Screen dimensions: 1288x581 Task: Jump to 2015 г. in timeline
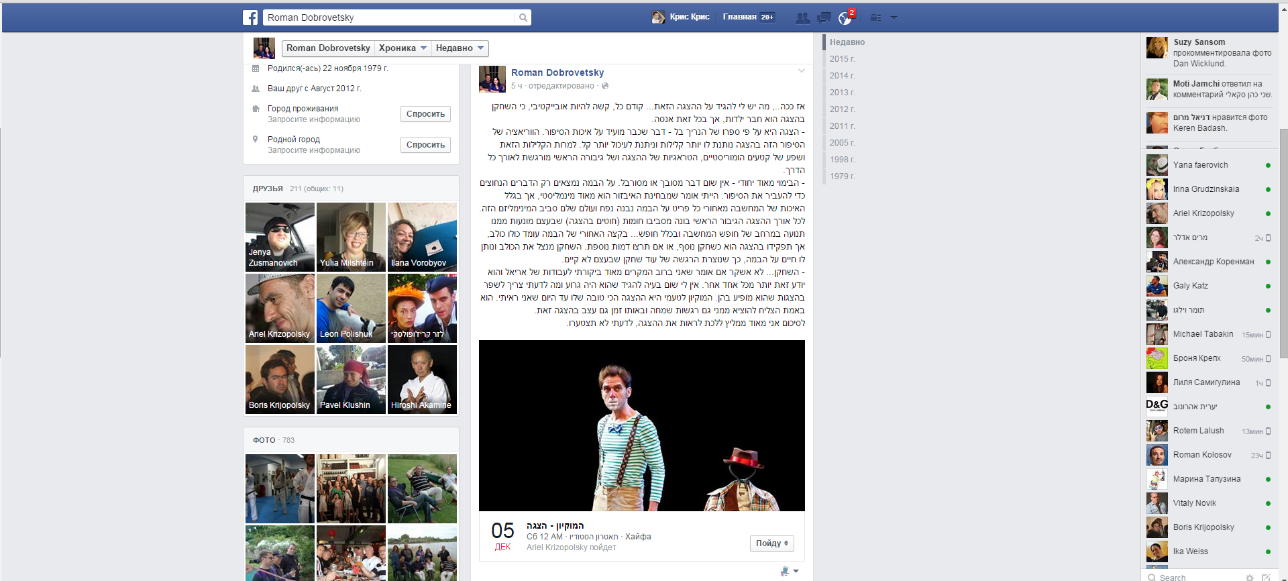click(843, 59)
